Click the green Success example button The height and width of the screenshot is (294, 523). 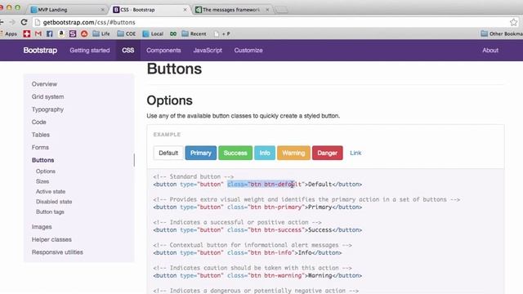[x=235, y=153]
